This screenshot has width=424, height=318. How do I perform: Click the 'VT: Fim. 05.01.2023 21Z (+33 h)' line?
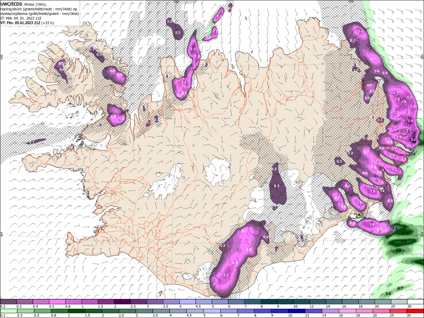click(x=27, y=23)
